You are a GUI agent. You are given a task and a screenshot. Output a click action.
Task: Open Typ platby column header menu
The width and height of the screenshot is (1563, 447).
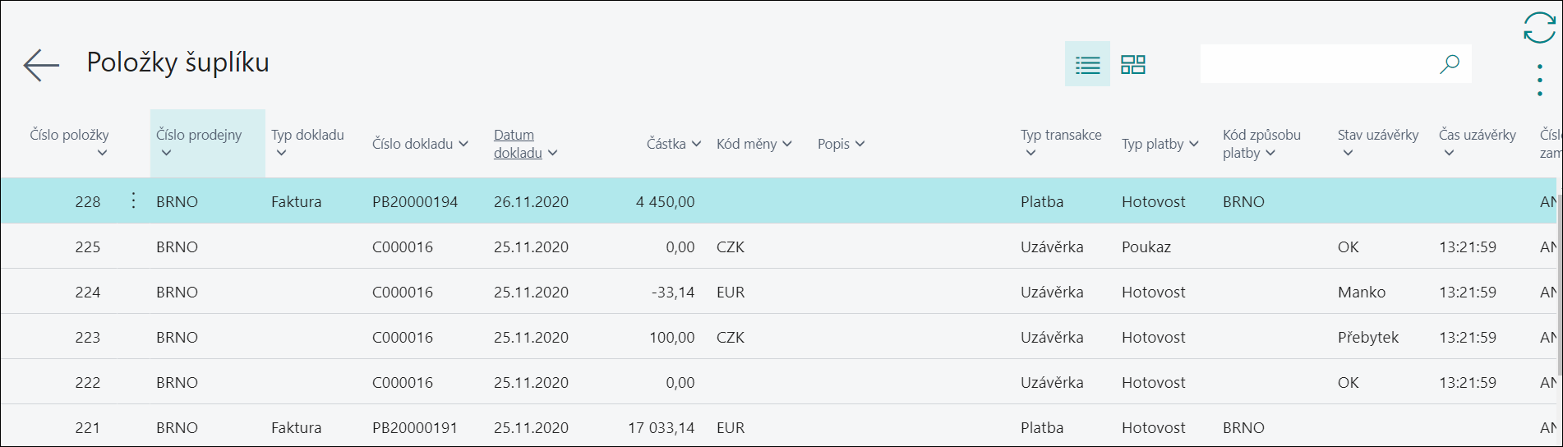point(1160,144)
